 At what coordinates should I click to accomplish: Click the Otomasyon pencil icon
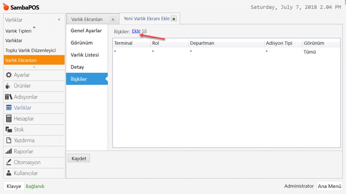[x=9, y=162]
